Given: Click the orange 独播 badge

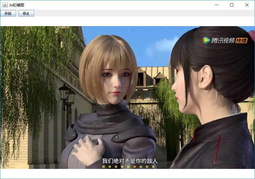Looking at the screenshot, I should coord(242,41).
